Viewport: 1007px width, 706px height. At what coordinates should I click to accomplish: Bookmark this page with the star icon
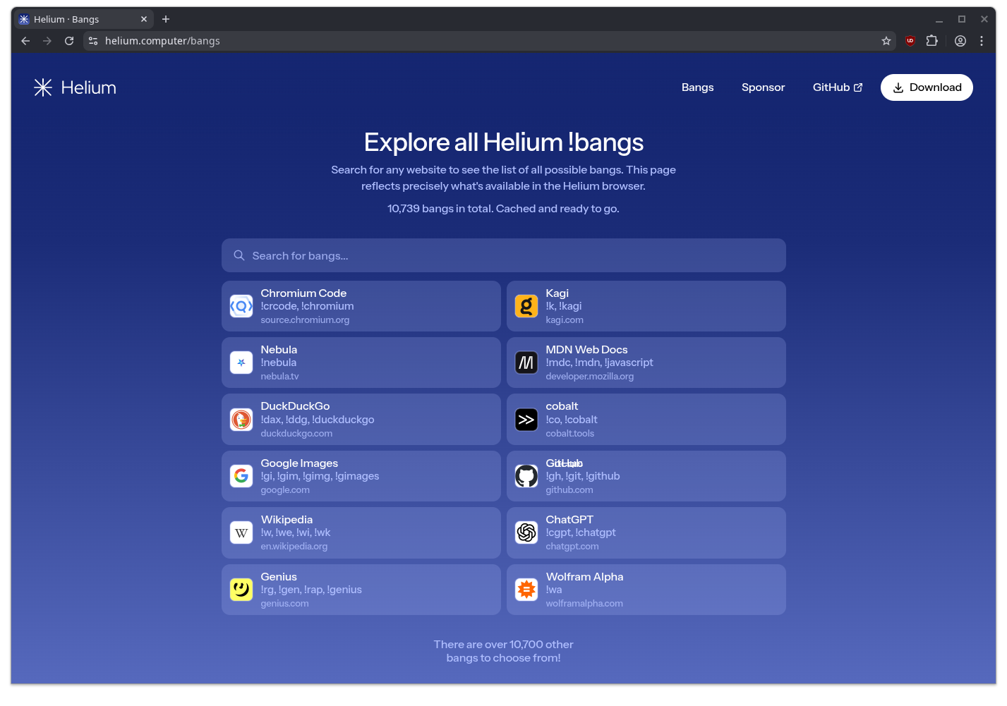point(886,41)
